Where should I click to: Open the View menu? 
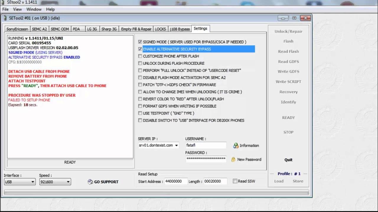(17, 9)
